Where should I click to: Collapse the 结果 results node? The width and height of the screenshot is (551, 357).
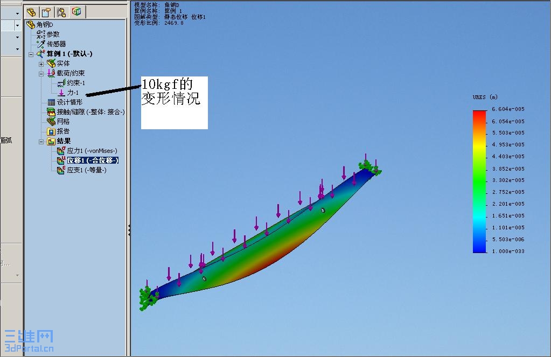click(x=41, y=142)
